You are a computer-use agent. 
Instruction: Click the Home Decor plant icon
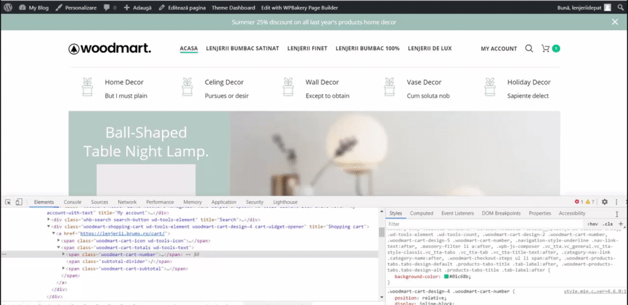tap(87, 87)
